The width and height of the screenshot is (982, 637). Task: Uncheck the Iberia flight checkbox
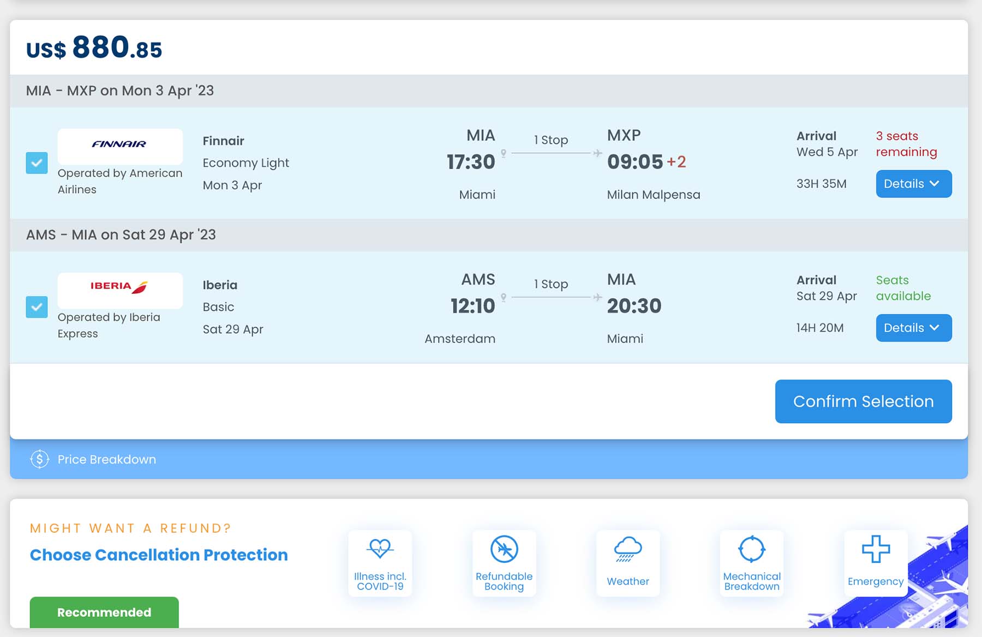(37, 307)
